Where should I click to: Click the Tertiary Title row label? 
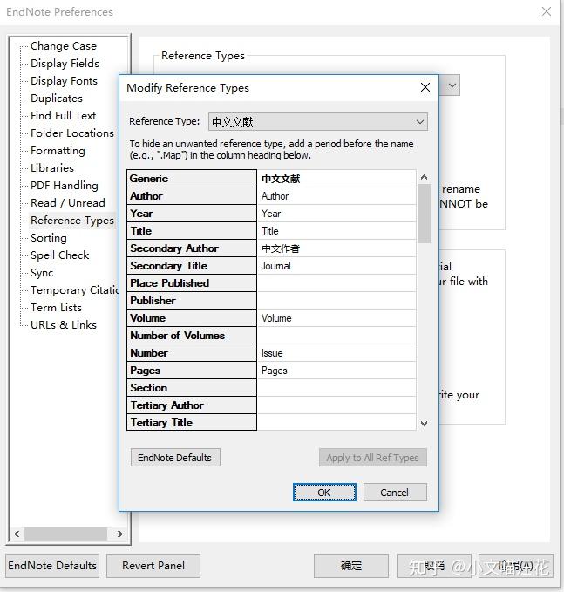192,422
